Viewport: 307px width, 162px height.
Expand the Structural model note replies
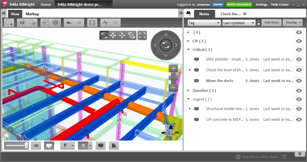(190, 109)
